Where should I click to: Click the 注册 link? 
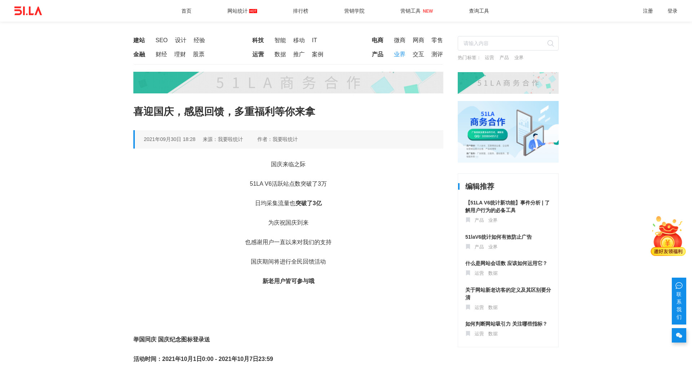[648, 11]
